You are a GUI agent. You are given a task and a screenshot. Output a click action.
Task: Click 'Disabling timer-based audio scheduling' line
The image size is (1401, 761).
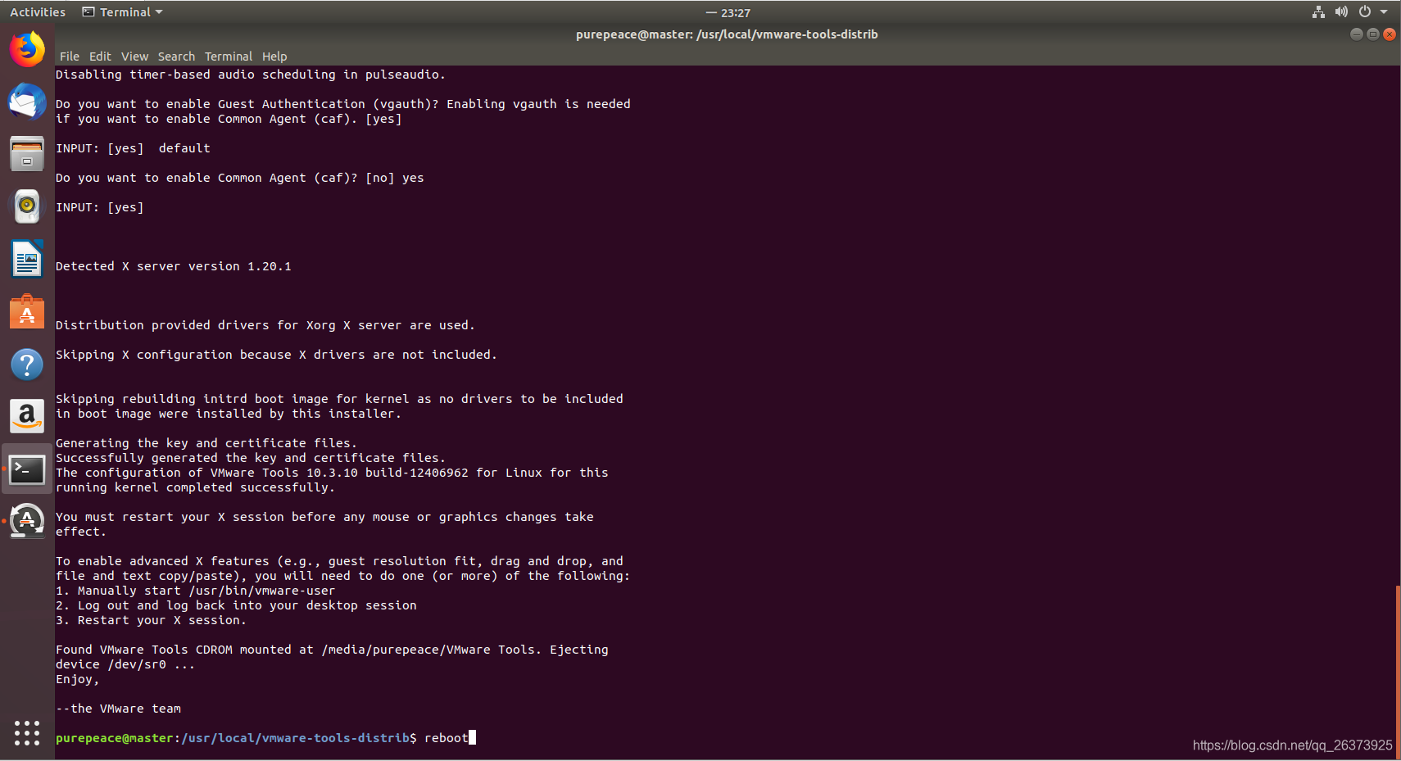[251, 75]
